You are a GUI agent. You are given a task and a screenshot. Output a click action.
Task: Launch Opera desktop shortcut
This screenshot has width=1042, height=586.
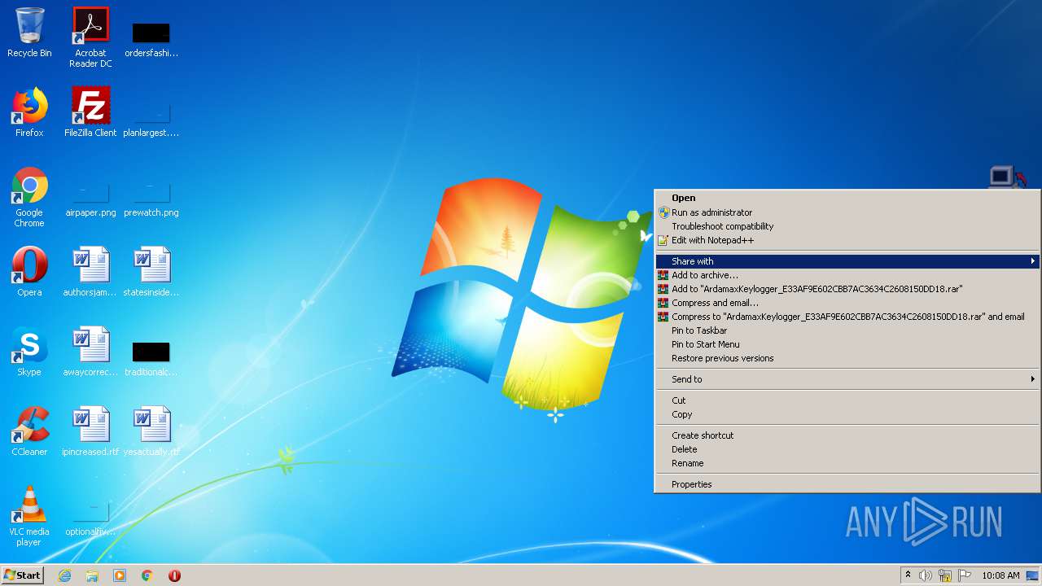pos(29,272)
